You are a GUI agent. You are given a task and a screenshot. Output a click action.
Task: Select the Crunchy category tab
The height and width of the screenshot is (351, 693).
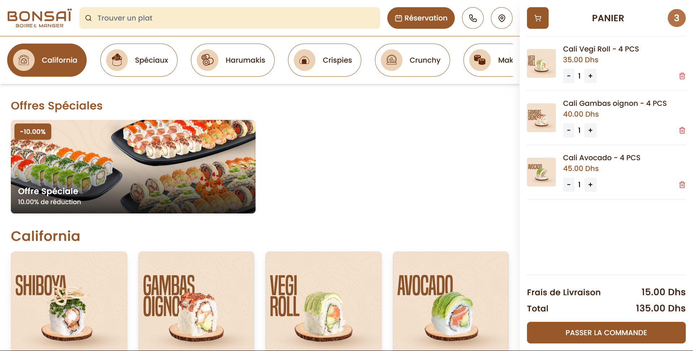413,60
